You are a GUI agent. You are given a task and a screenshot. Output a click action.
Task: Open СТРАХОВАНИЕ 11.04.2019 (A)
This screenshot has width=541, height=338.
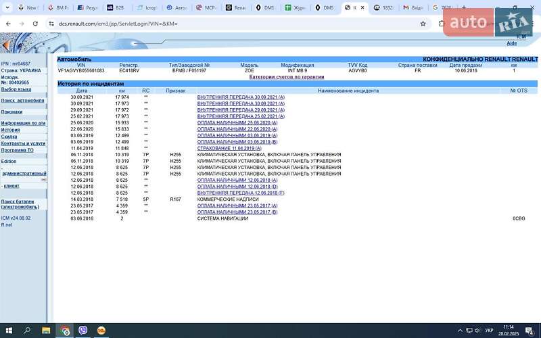[x=229, y=148]
